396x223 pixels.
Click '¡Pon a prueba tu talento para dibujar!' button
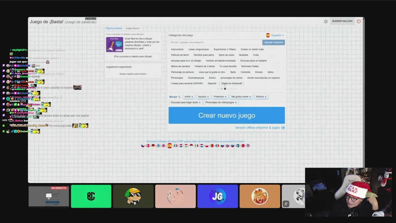(x=133, y=56)
